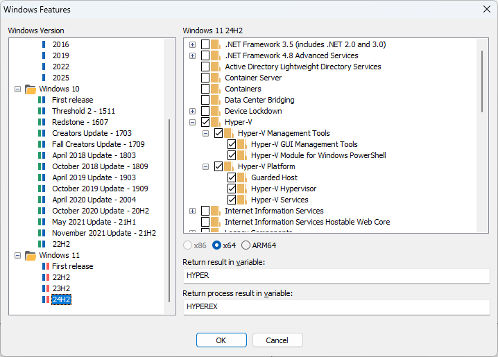This screenshot has width=498, height=357.
Task: Click the icon beside April 2020 Update - 2004
Action: (x=42, y=200)
